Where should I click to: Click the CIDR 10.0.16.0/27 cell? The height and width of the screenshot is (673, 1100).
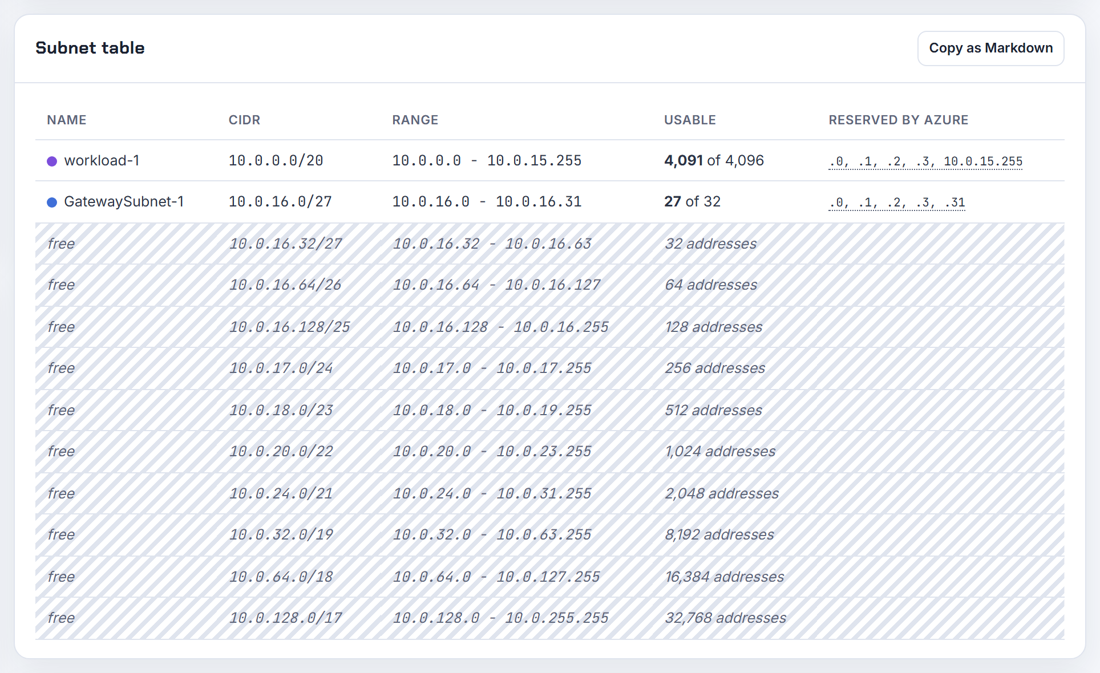280,202
